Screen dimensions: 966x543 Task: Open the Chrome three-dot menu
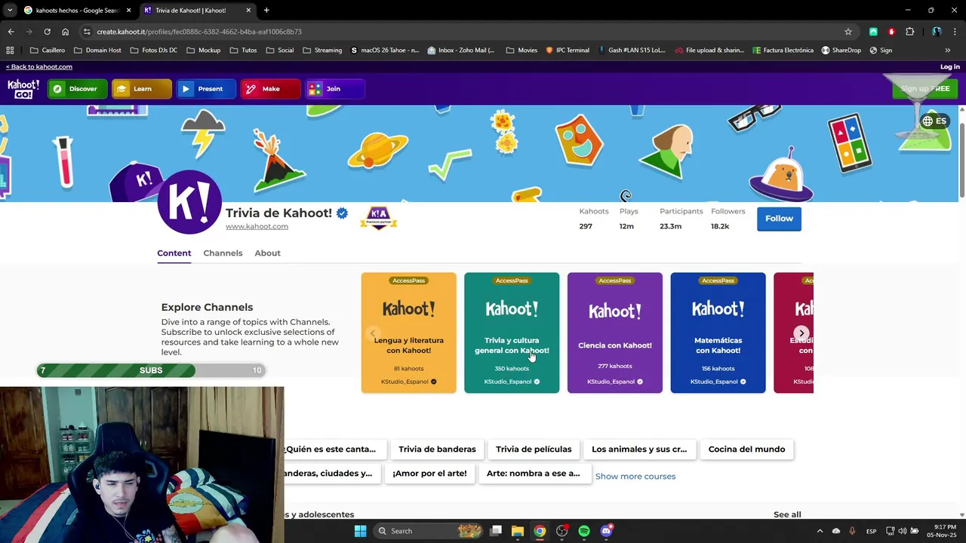point(955,32)
